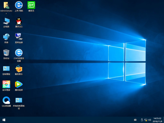
Task: Open the Windows Start menu
Action: (4, 120)
